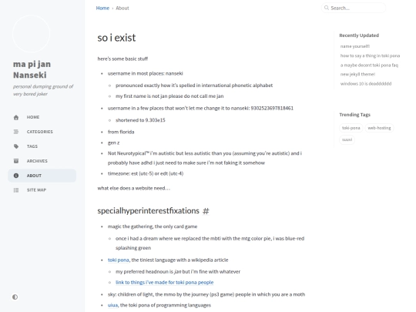Screen dimensions: 416x312
Task: Open recently updated post 'name yourself!'
Action: click(x=355, y=46)
